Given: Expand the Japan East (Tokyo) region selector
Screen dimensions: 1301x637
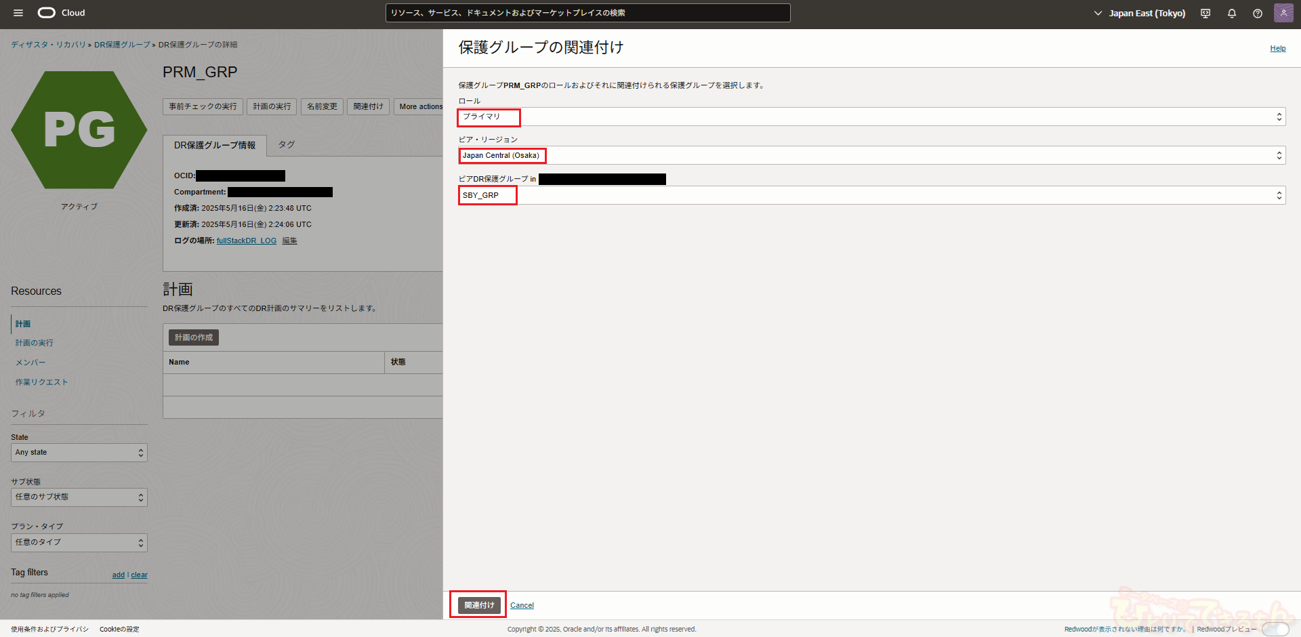Looking at the screenshot, I should 1140,14.
